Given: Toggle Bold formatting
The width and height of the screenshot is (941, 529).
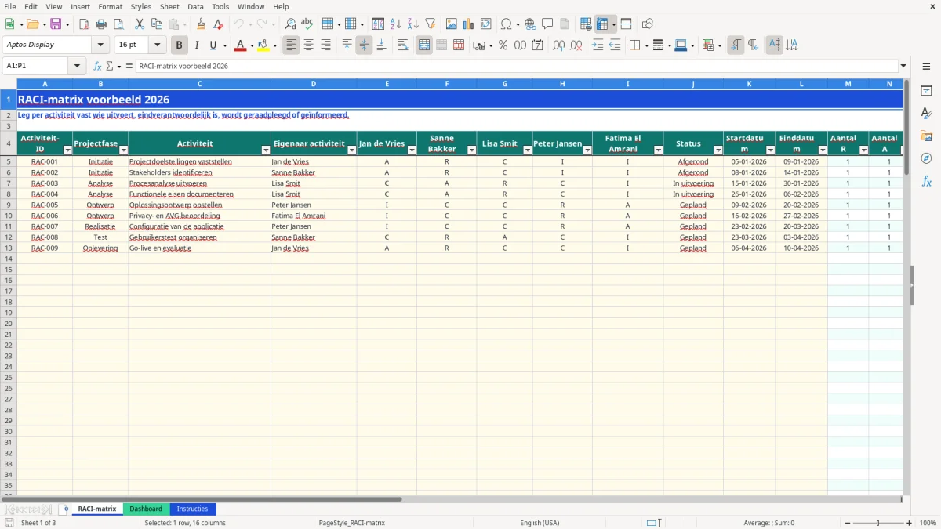Looking at the screenshot, I should click(x=180, y=45).
